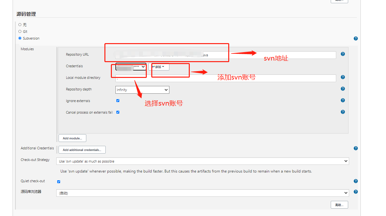This screenshot has height=216, width=386.
Task: Click the Local module directory field
Action: pos(226,78)
